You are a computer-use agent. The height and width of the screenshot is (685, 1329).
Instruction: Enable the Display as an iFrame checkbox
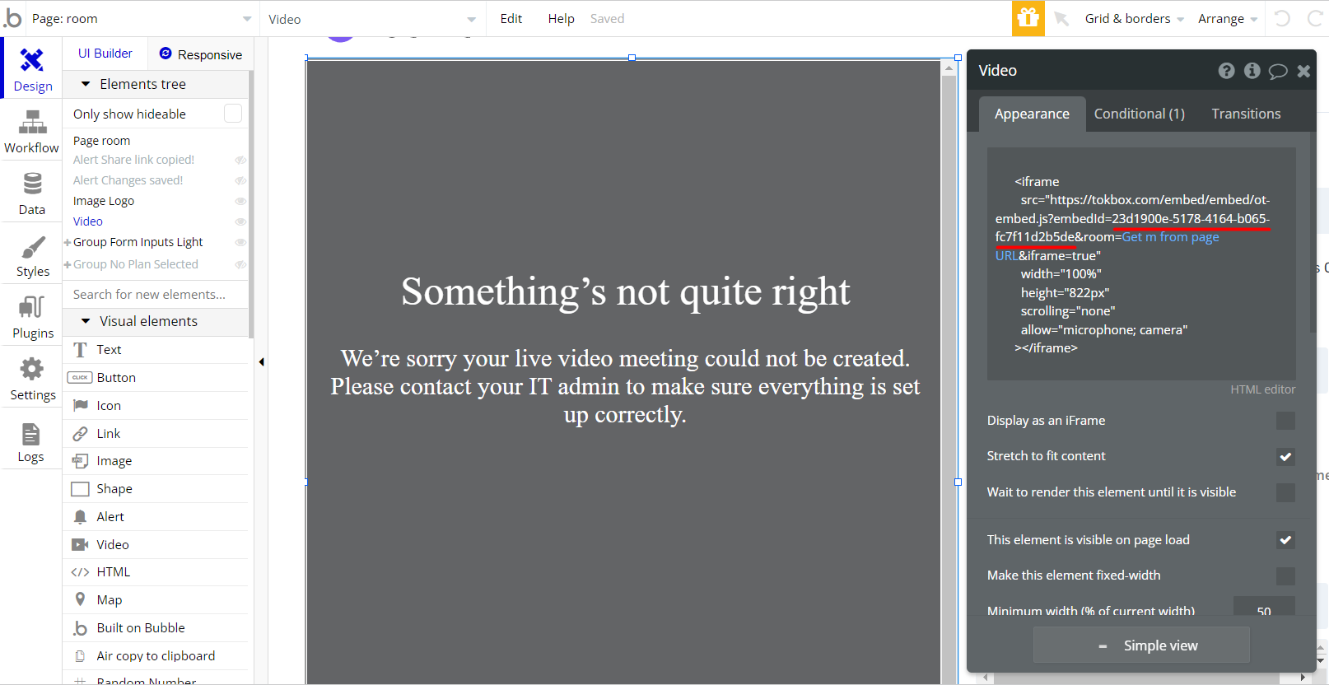pyautogui.click(x=1285, y=421)
